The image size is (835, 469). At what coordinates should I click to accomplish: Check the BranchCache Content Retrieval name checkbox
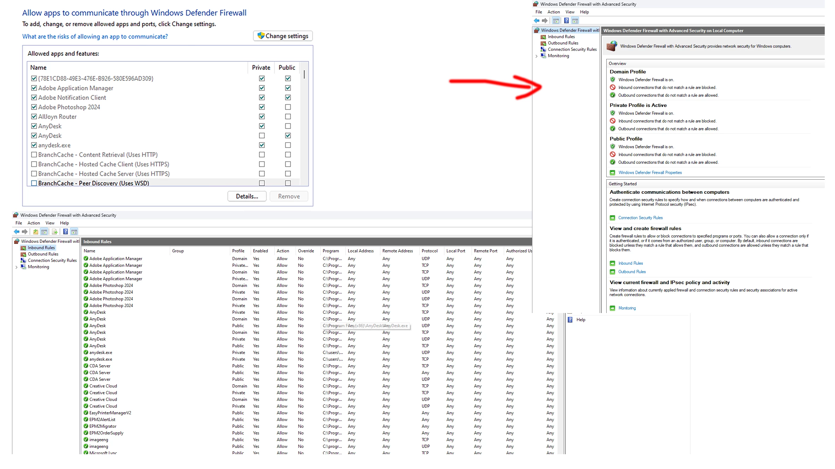34,155
